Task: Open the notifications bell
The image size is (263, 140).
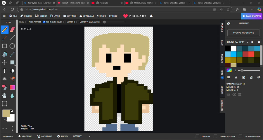Action: click(151, 16)
